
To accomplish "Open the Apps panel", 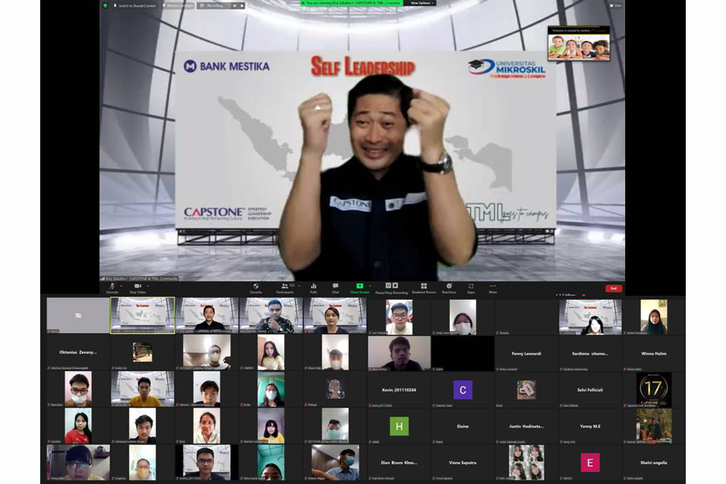I will coord(471,288).
